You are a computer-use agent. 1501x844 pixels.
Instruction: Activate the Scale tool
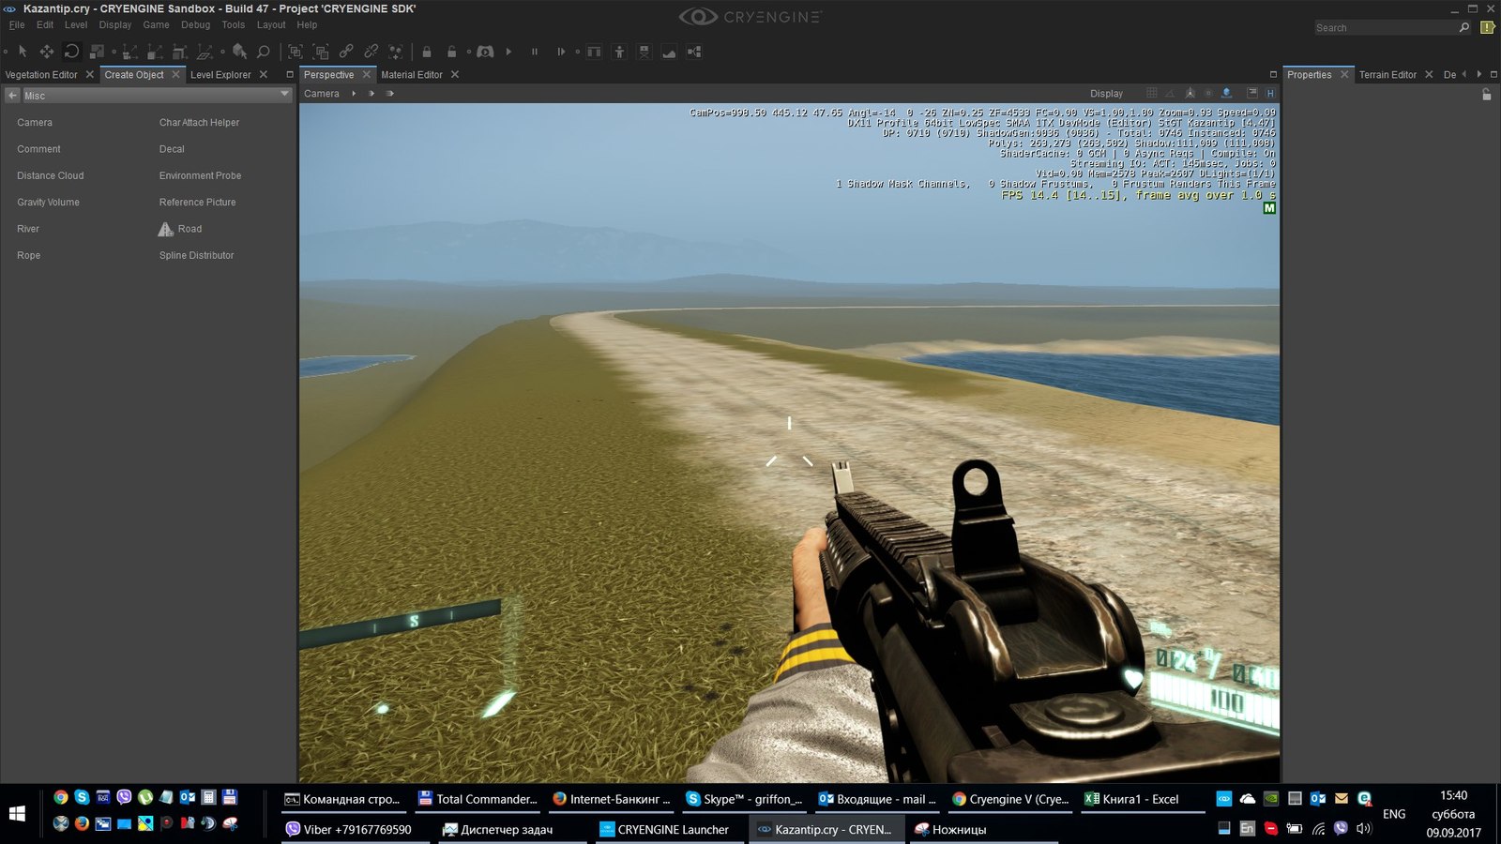tap(97, 52)
